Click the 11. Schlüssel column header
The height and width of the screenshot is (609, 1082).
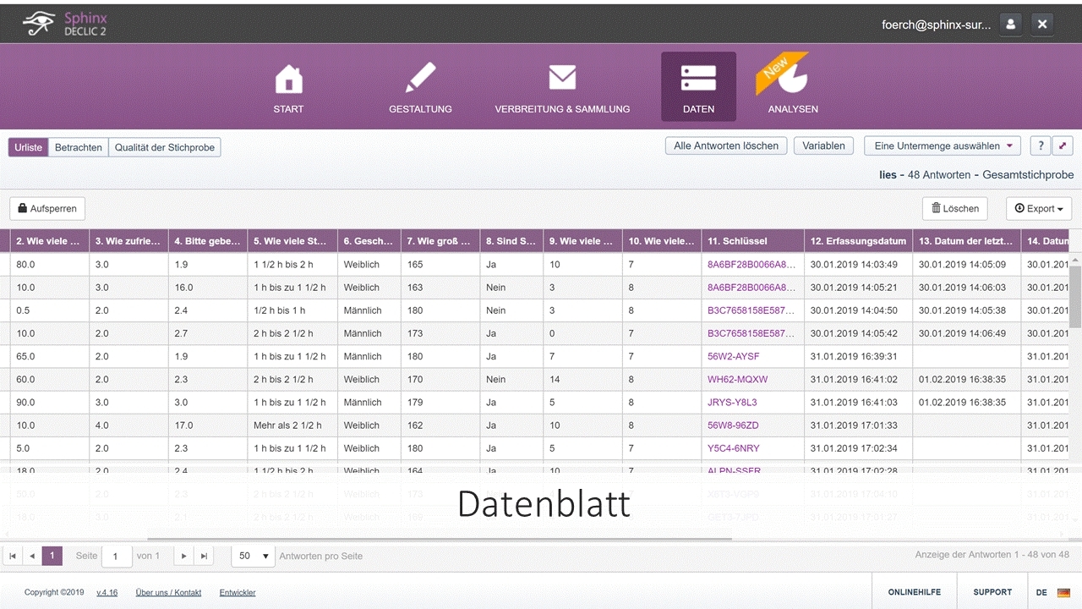click(752, 241)
